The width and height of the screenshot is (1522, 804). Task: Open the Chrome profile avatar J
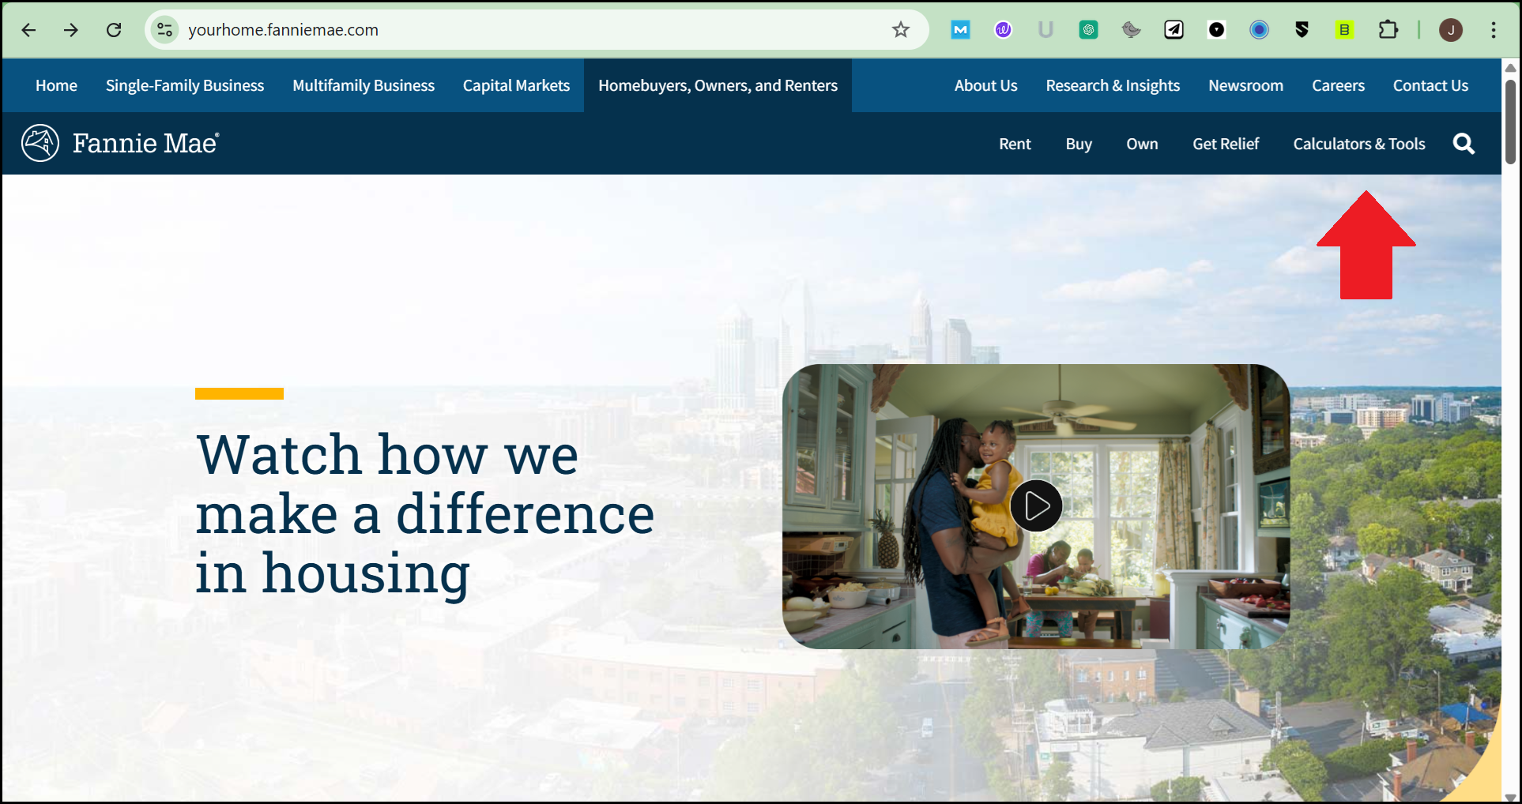(1451, 30)
